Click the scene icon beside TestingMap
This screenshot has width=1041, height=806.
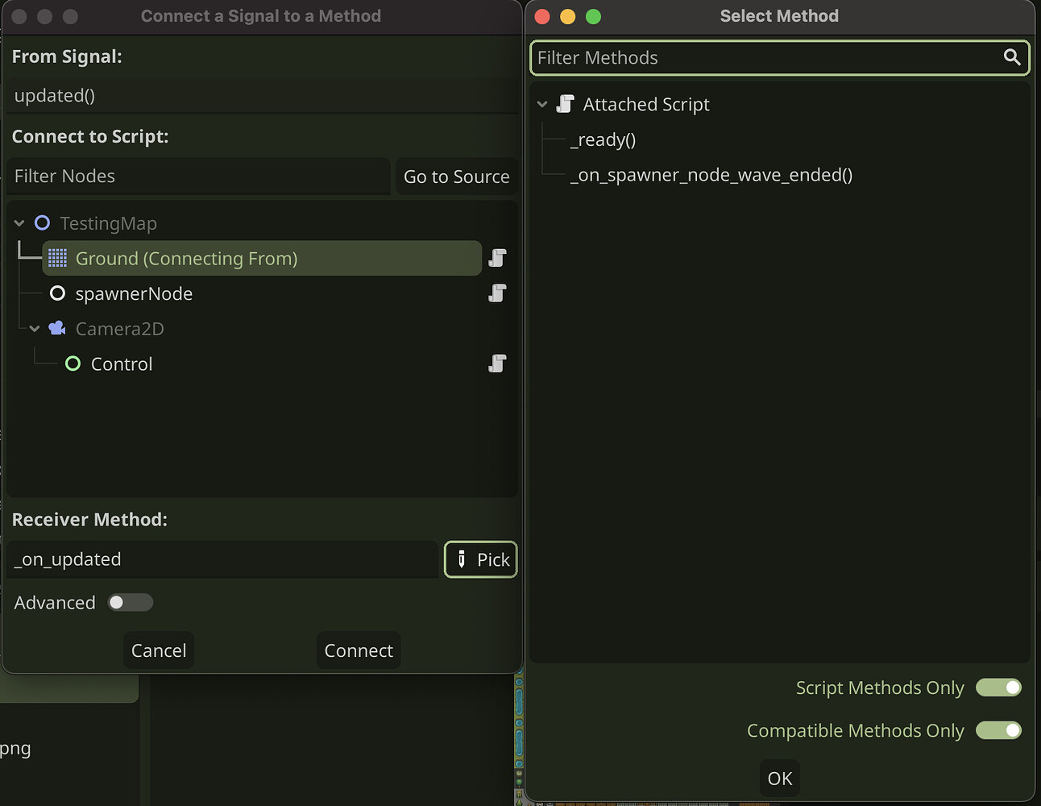40,223
